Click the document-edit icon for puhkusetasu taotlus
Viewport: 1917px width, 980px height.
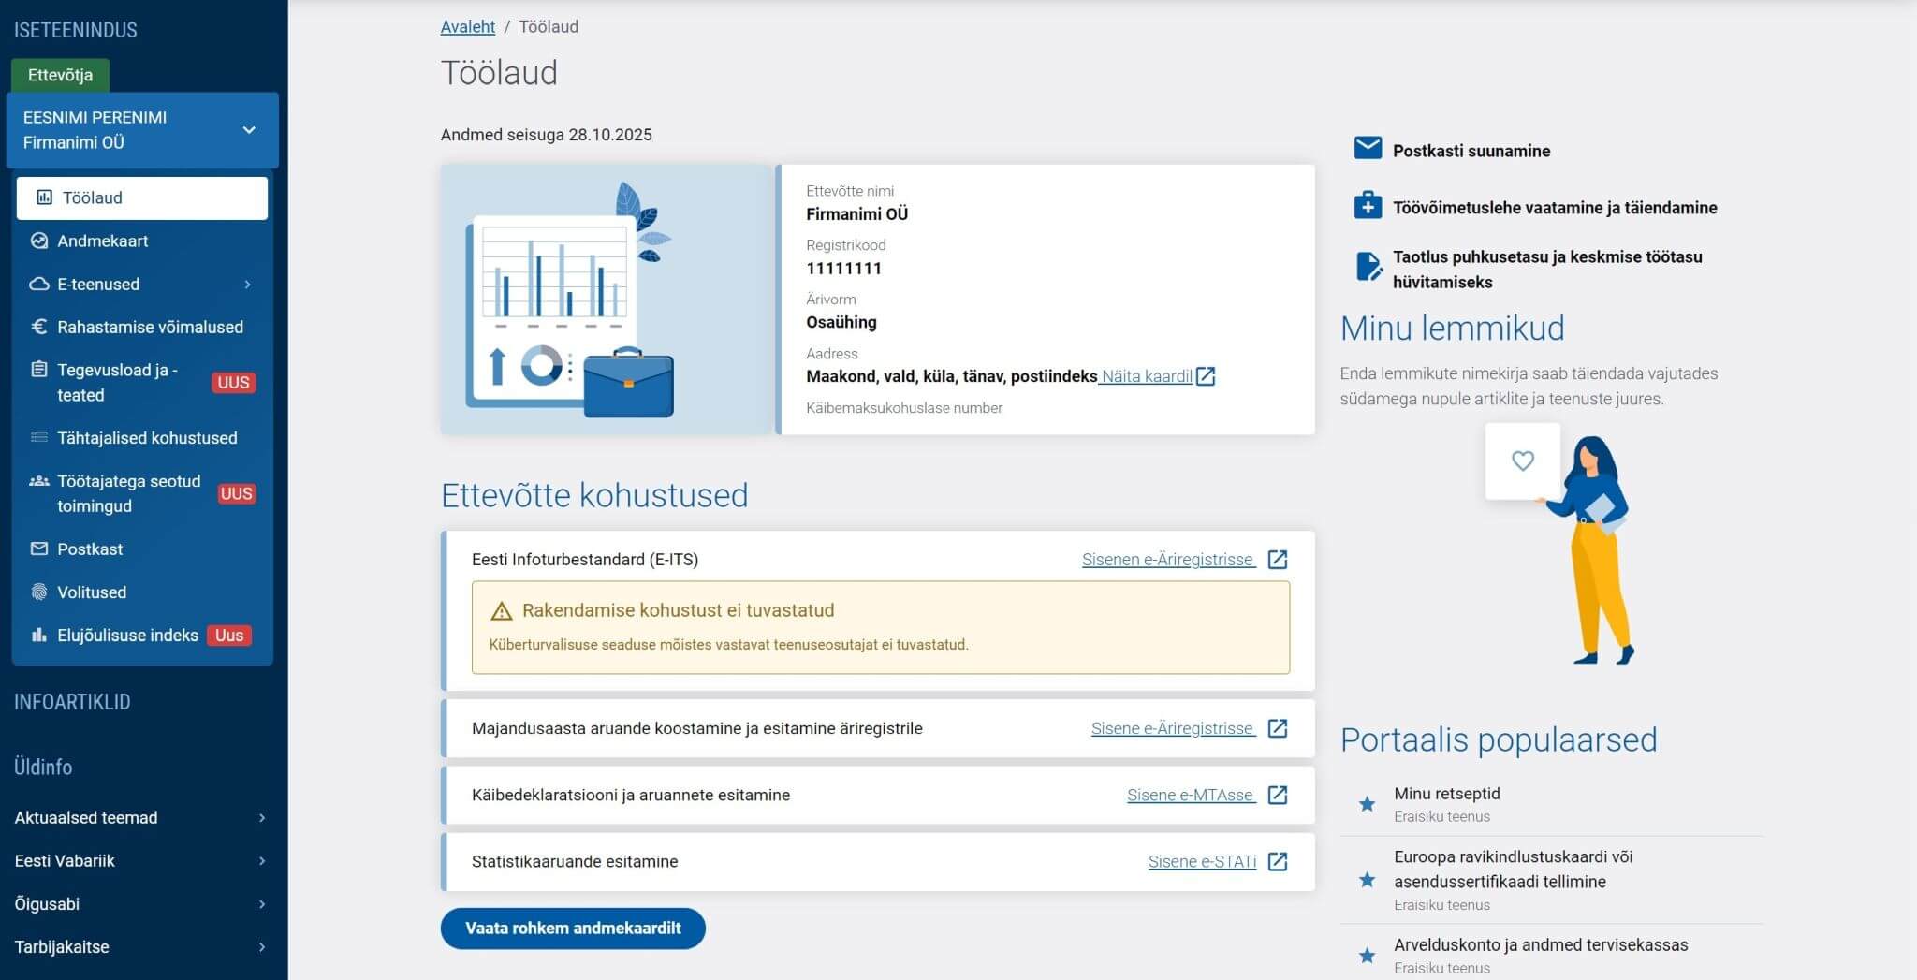coord(1368,267)
